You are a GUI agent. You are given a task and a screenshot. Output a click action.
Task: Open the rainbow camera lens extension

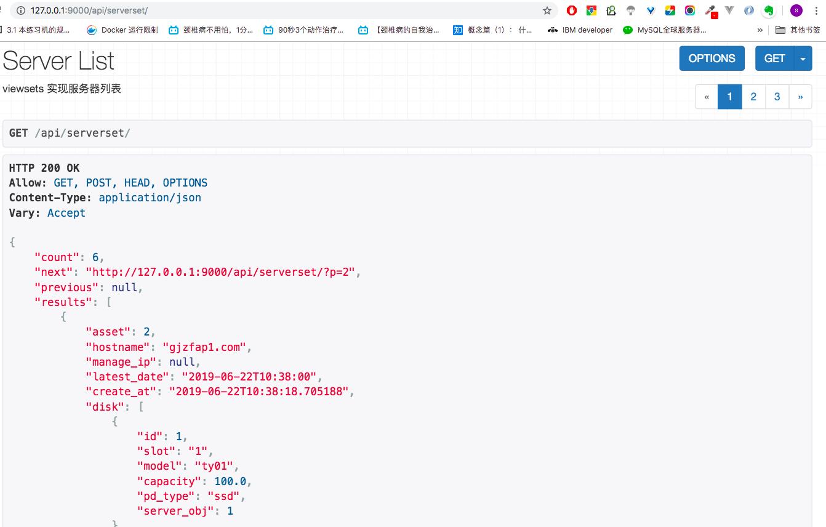pos(690,10)
